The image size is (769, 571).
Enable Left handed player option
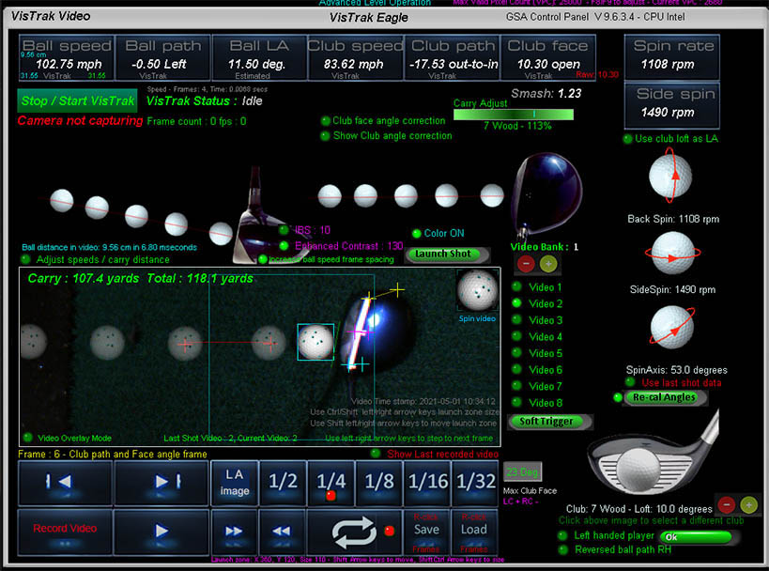(x=562, y=535)
